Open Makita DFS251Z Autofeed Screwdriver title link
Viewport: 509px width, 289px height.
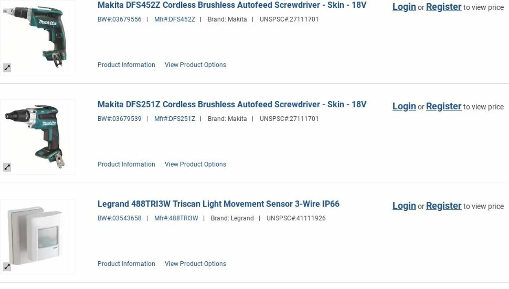232,104
